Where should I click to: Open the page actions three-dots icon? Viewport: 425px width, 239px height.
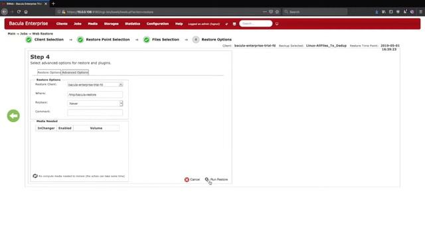click(264, 12)
